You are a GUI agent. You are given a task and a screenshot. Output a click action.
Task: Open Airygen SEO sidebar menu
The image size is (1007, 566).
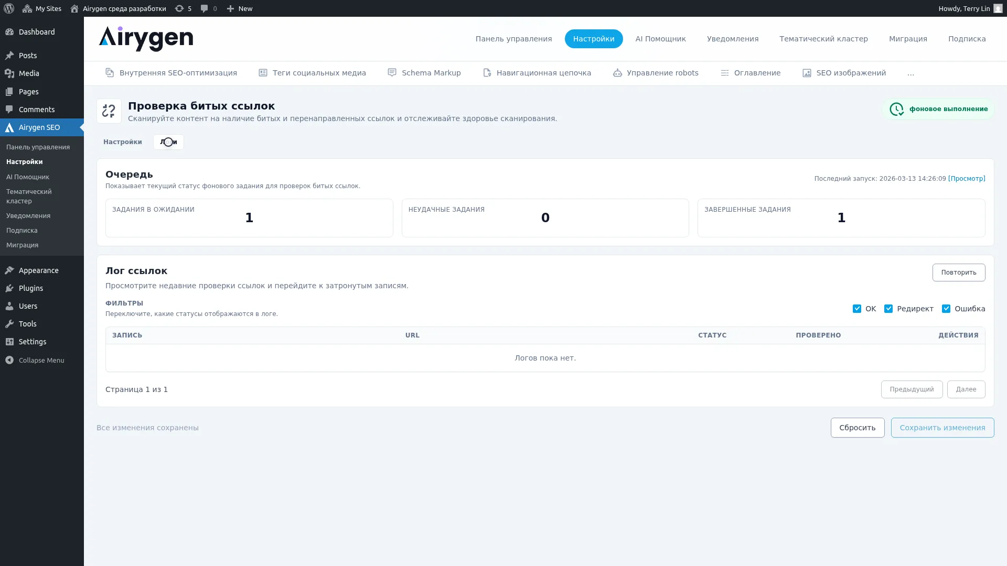coord(42,127)
